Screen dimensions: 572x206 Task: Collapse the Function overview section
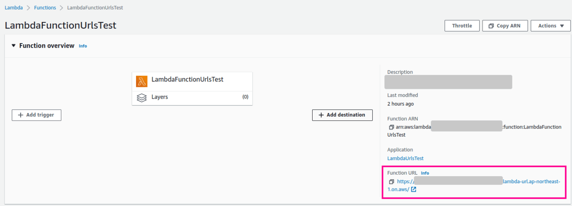pos(13,46)
